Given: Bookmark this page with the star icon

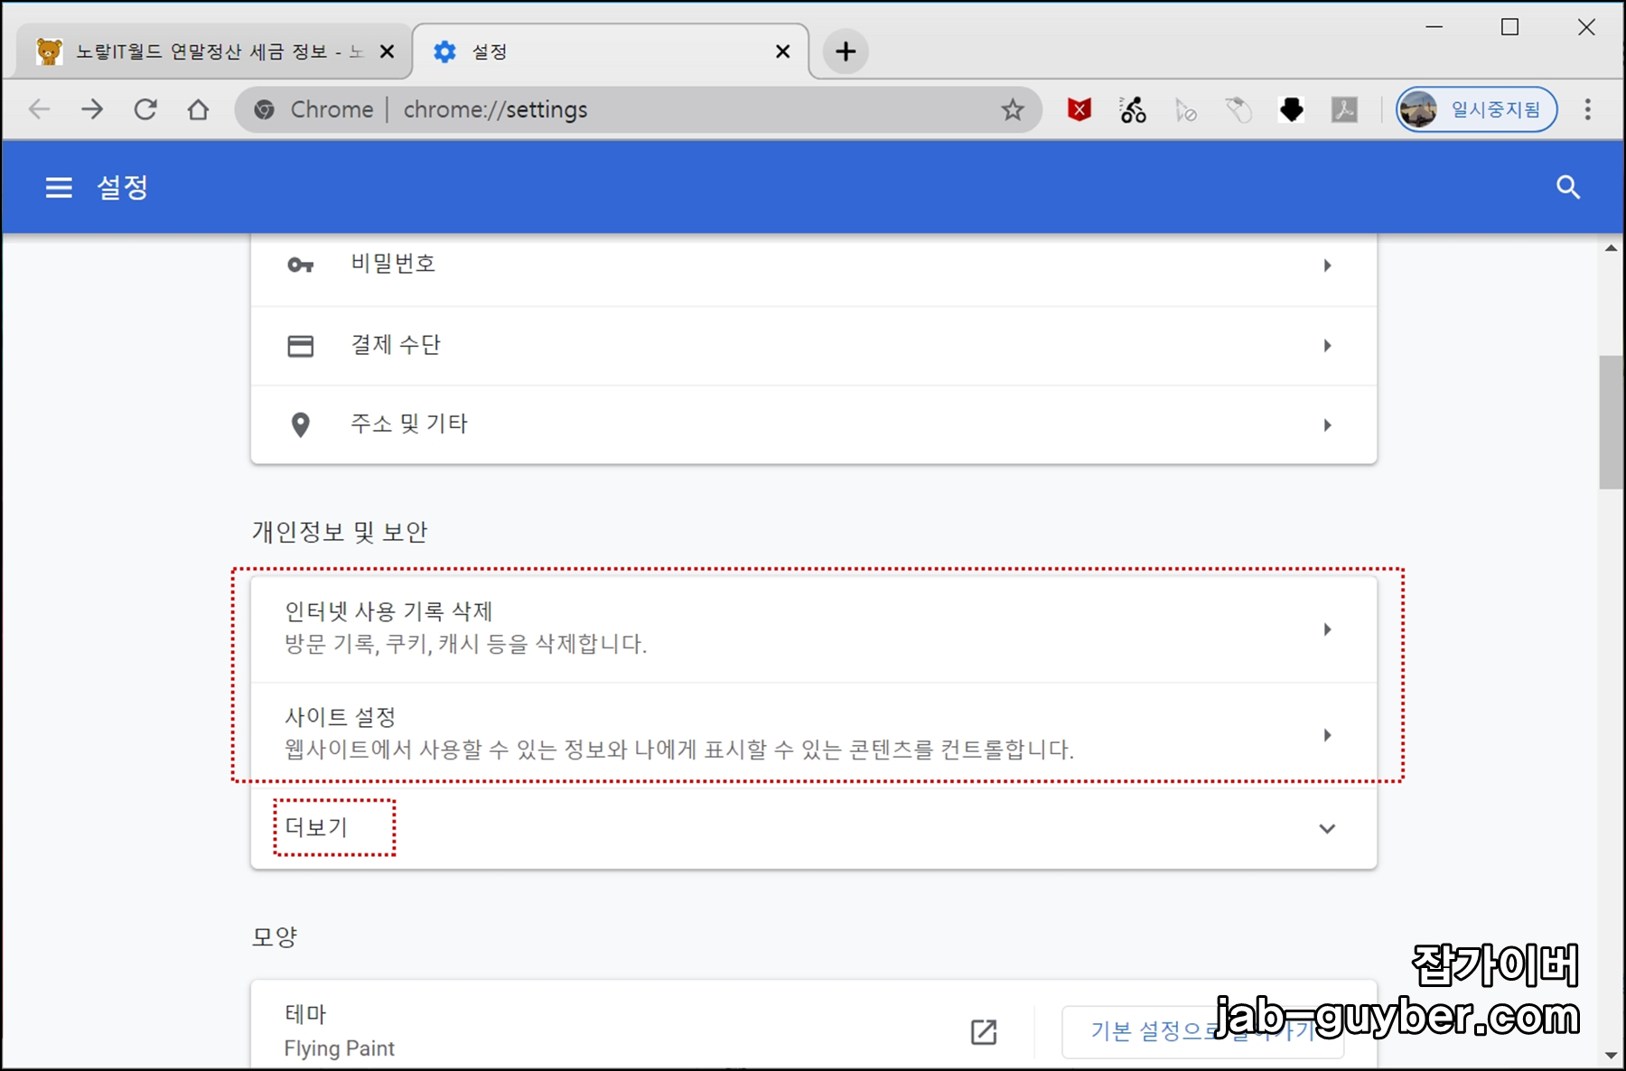Looking at the screenshot, I should coord(1013,109).
